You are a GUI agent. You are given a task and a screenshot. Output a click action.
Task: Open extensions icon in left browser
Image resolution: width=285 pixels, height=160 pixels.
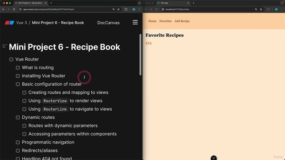[x=126, y=9]
